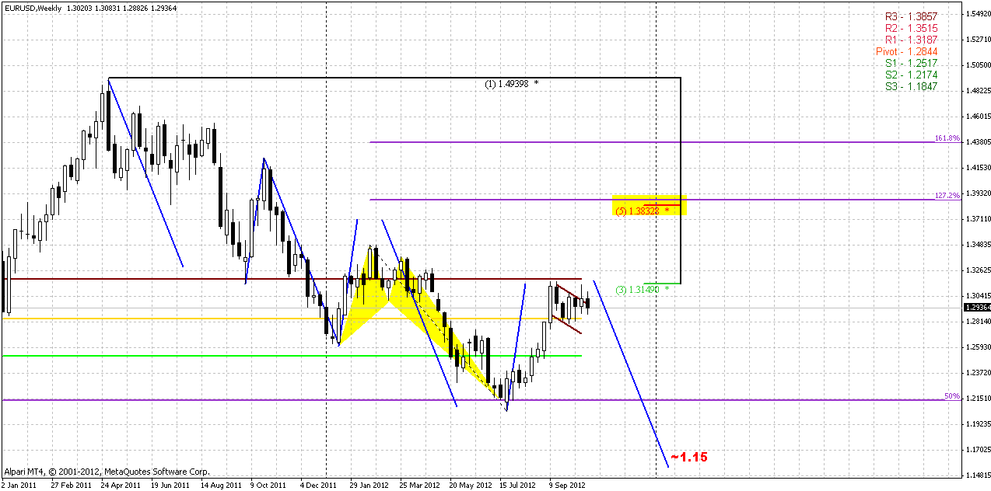Image resolution: width=991 pixels, height=491 pixels.
Task: Click the 1.23720 price axis label
Action: pos(978,373)
